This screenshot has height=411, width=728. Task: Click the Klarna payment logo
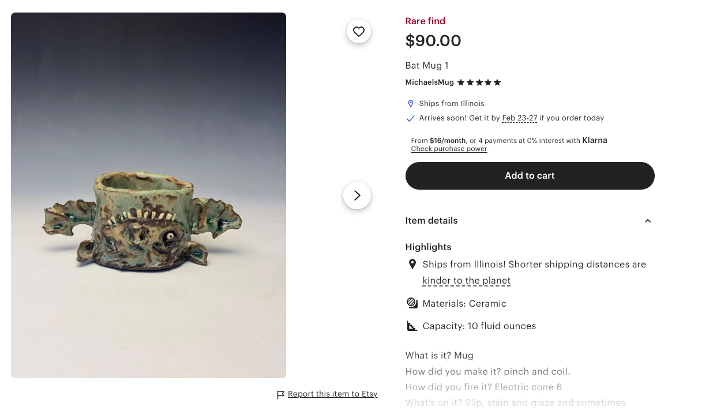(x=594, y=140)
